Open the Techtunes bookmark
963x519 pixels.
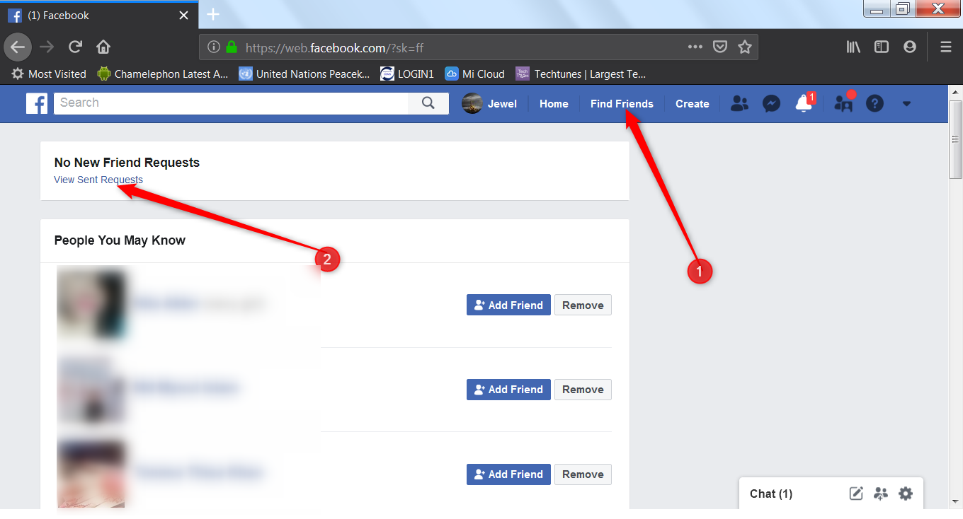tap(581, 74)
